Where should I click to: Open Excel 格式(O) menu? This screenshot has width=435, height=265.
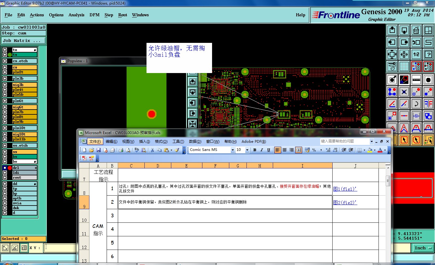click(x=161, y=142)
